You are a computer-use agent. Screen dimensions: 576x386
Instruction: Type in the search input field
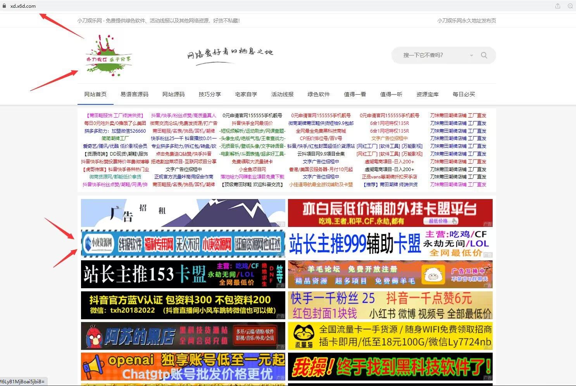(430, 55)
